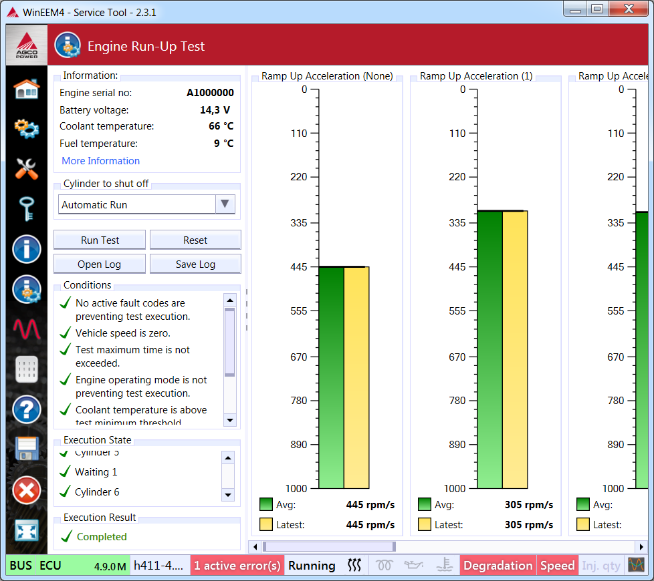Click the floppy disk save icon
The width and height of the screenshot is (654, 581).
coord(27,449)
